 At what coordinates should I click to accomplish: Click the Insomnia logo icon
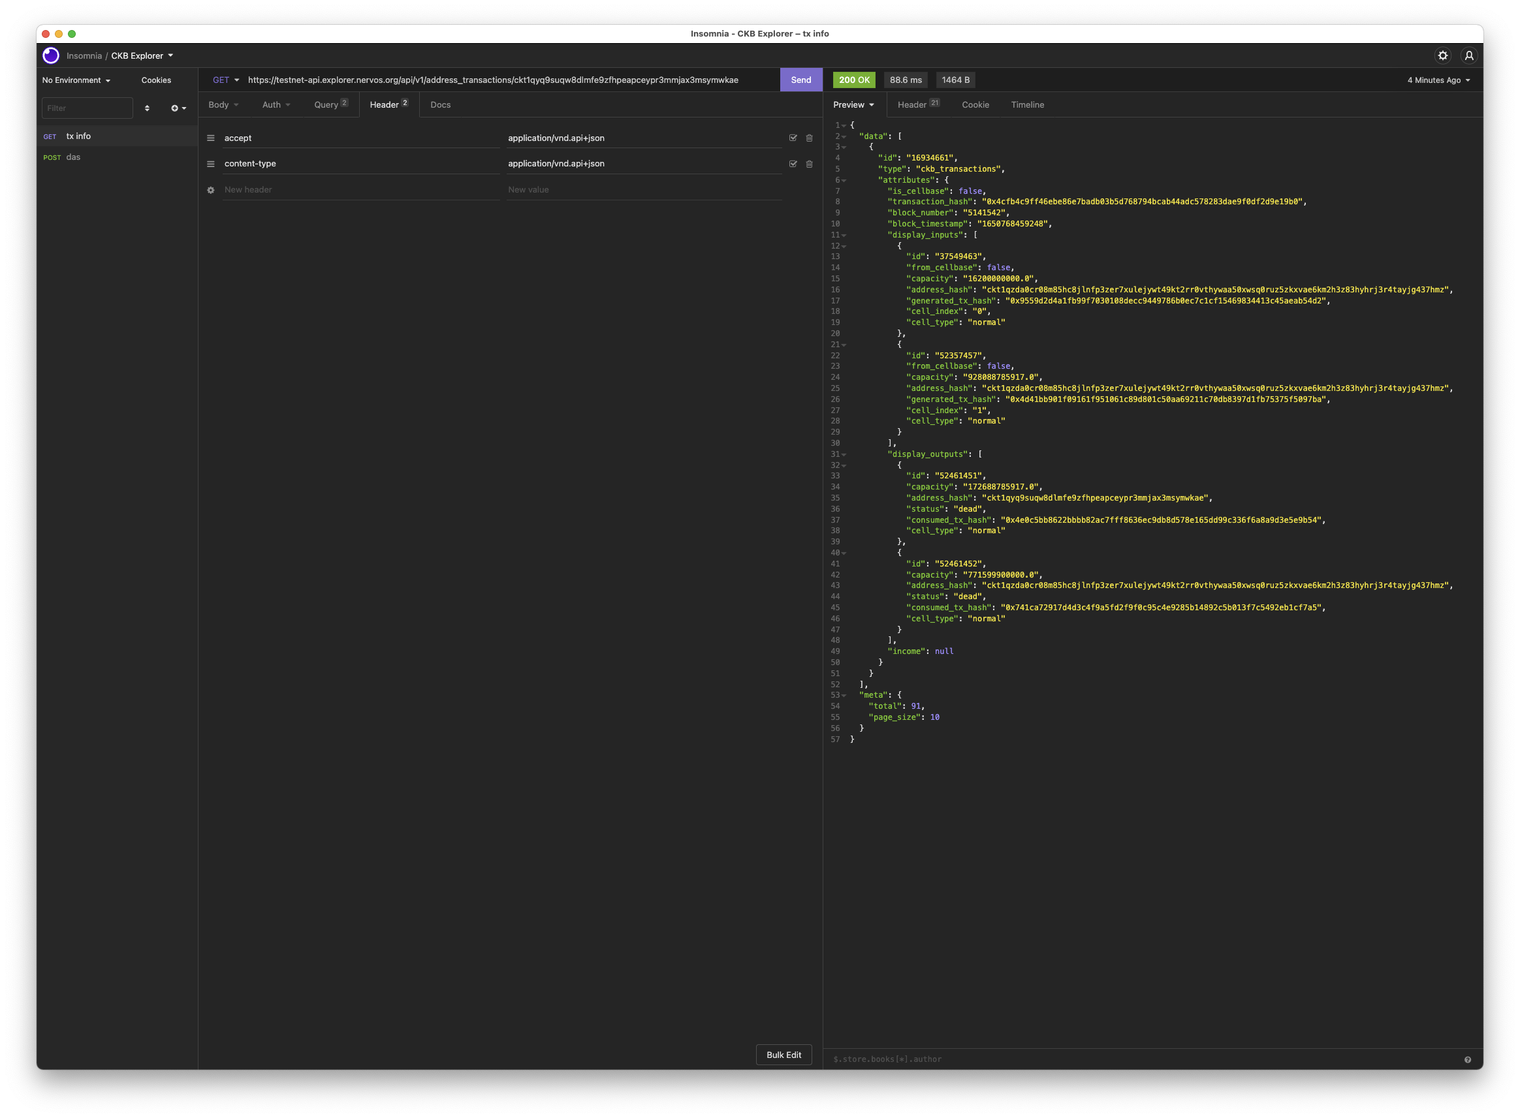(x=51, y=55)
